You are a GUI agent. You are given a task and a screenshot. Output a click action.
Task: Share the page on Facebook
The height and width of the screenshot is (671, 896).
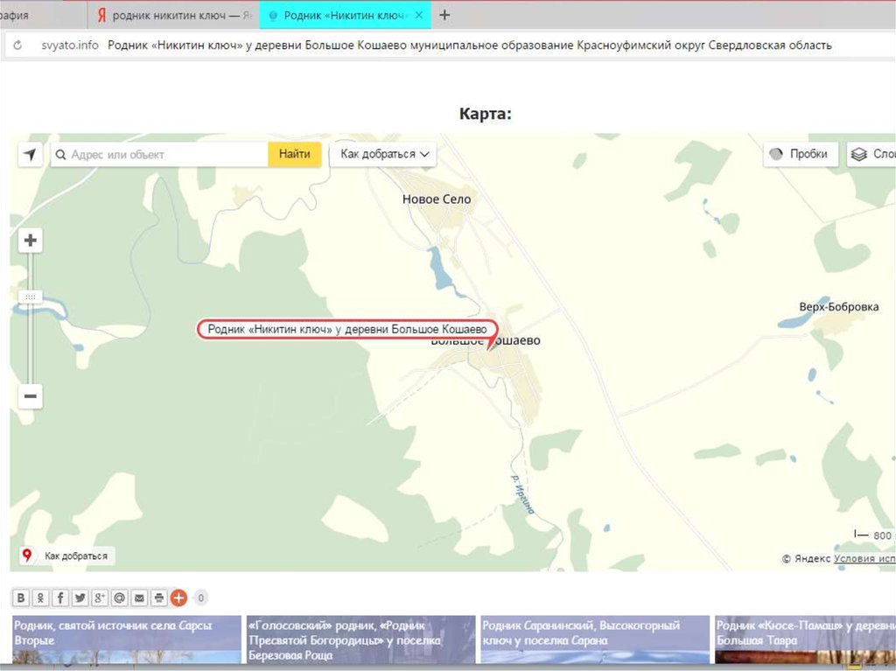60,598
